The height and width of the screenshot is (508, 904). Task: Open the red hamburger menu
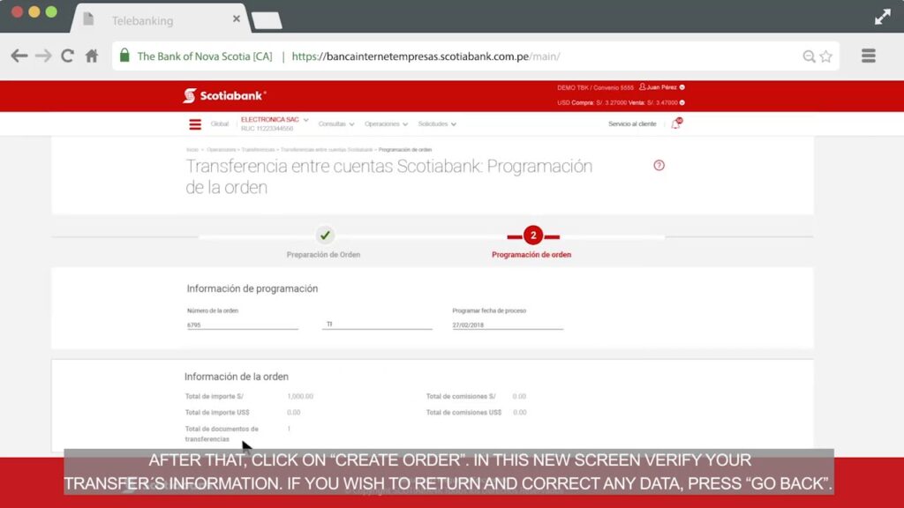[x=195, y=124]
